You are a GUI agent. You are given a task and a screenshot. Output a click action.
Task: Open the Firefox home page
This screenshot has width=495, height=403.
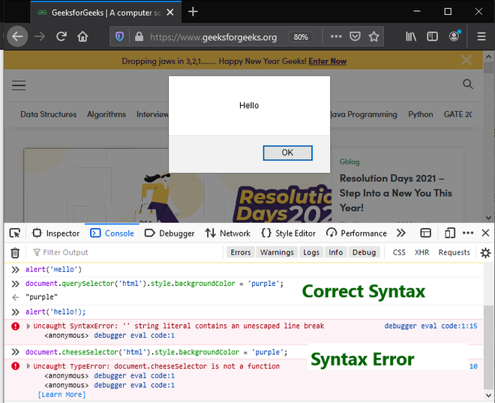pos(82,37)
